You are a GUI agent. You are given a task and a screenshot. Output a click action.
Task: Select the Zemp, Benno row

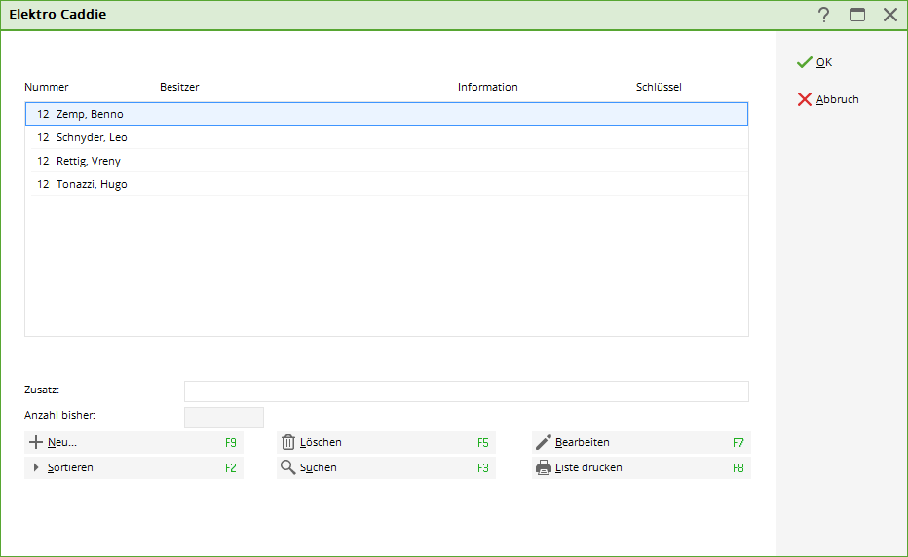[x=90, y=114]
